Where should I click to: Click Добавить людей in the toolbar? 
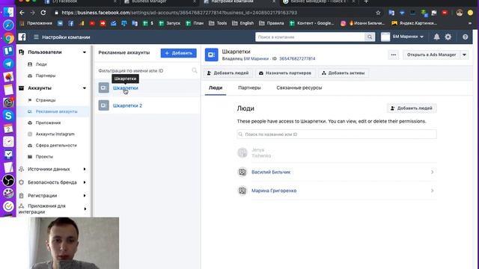pos(228,73)
